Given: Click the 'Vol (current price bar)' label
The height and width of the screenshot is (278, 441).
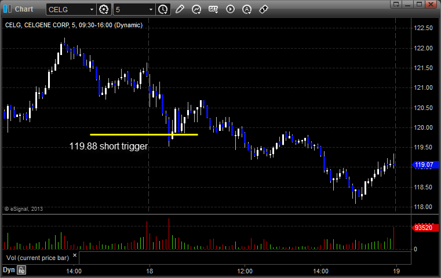Looking at the screenshot, I should tap(38, 258).
